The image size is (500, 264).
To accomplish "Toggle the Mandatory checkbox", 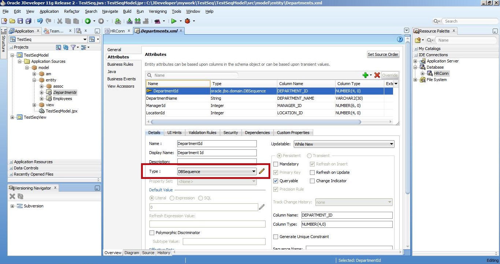I will pyautogui.click(x=276, y=164).
